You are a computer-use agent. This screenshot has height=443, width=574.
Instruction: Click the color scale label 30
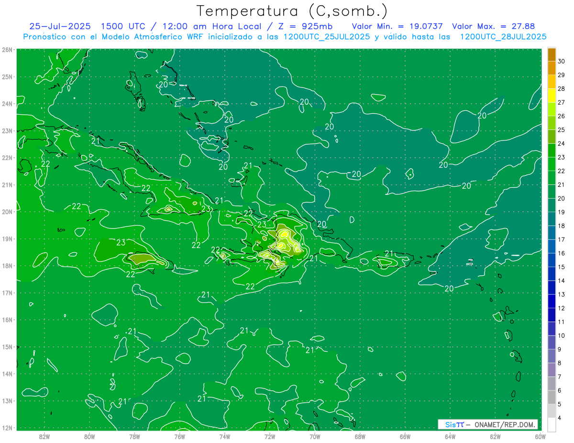[561, 61]
